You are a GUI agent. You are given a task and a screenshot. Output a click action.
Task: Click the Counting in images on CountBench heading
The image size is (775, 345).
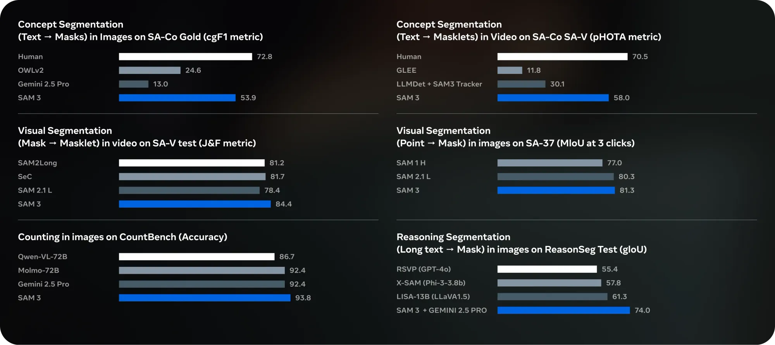coord(122,237)
